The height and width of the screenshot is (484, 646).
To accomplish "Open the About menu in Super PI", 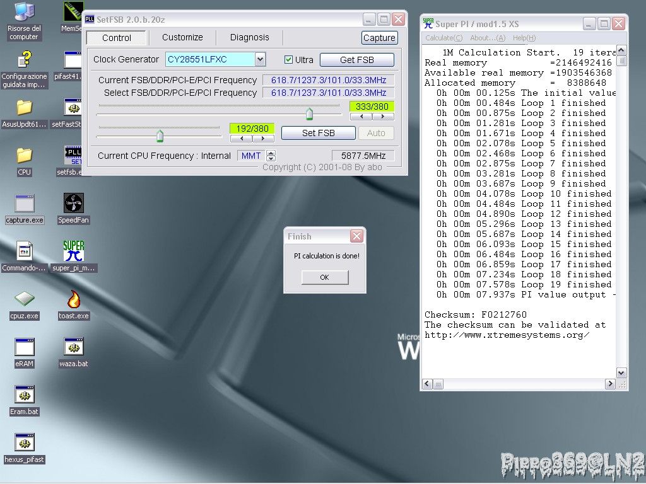I will tap(488, 38).
